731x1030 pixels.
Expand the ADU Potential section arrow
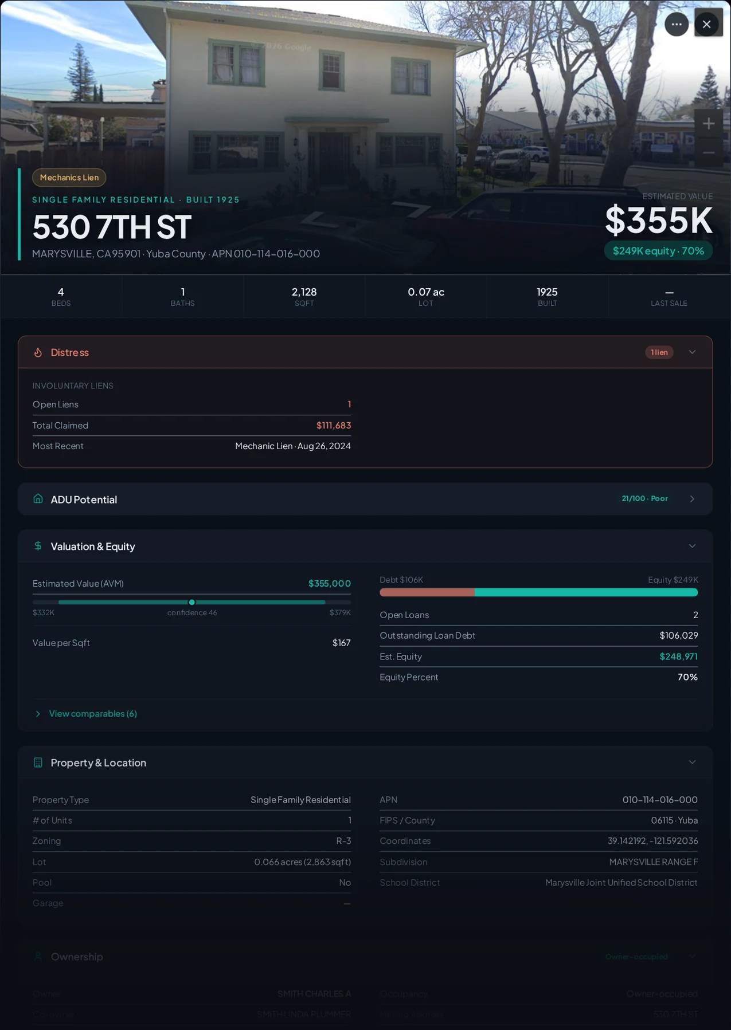(692, 499)
